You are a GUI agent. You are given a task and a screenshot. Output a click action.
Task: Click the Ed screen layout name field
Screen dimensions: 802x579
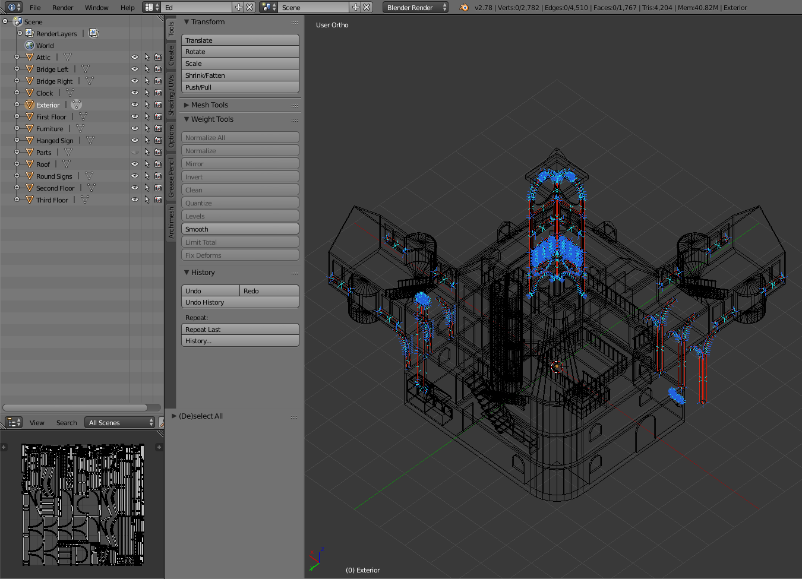[x=197, y=8]
